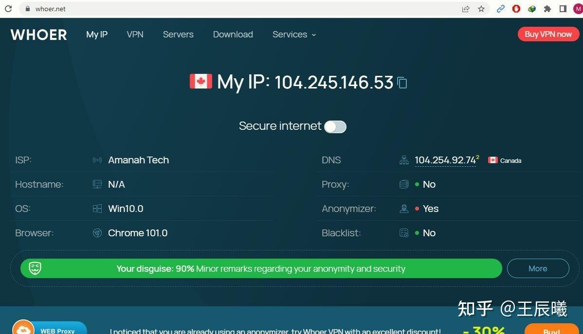
Task: Reload the page with the refresh icon
Action: 8,9
